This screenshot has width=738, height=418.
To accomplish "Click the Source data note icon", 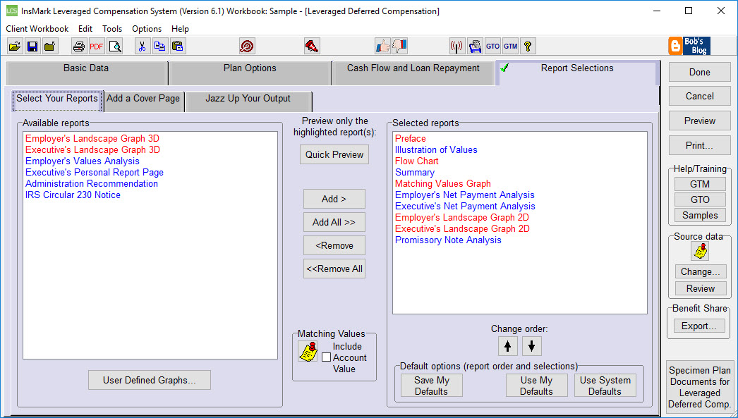I will [x=699, y=250].
